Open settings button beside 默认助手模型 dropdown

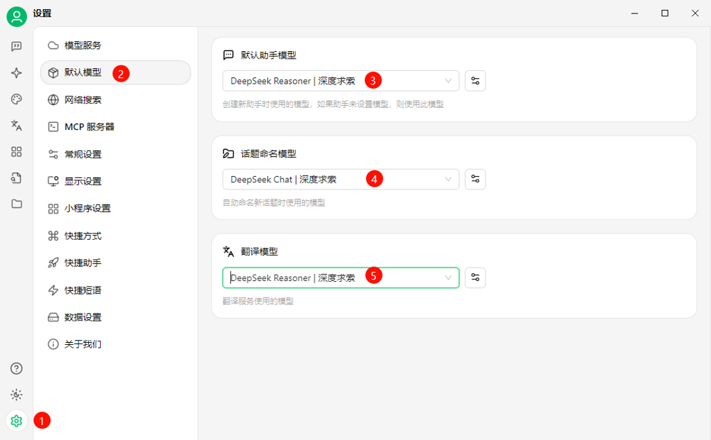475,81
